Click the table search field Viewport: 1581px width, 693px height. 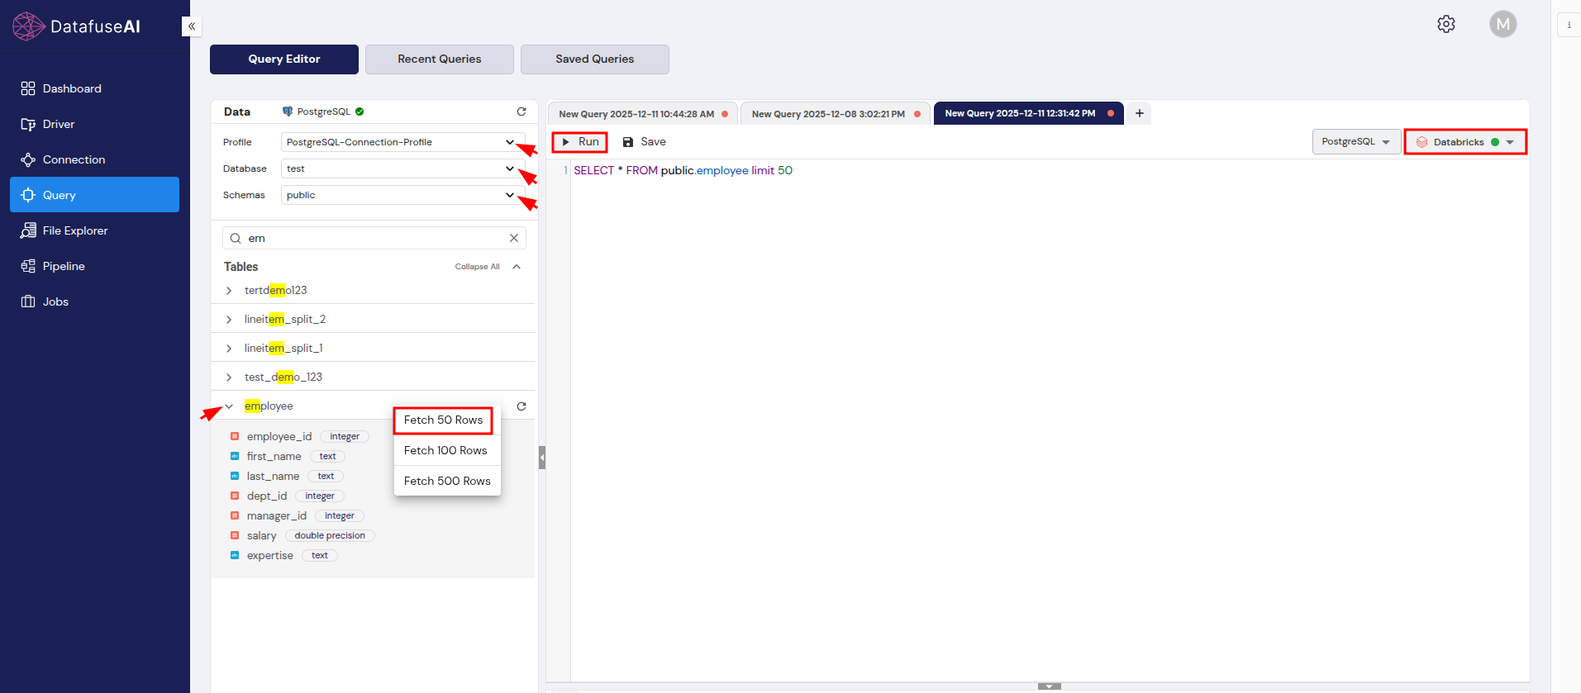(374, 238)
